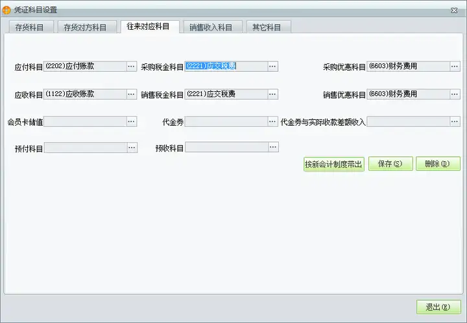467x323 pixels.
Task: Focus the empty 预付科目 input field
Action: pyautogui.click(x=86, y=148)
